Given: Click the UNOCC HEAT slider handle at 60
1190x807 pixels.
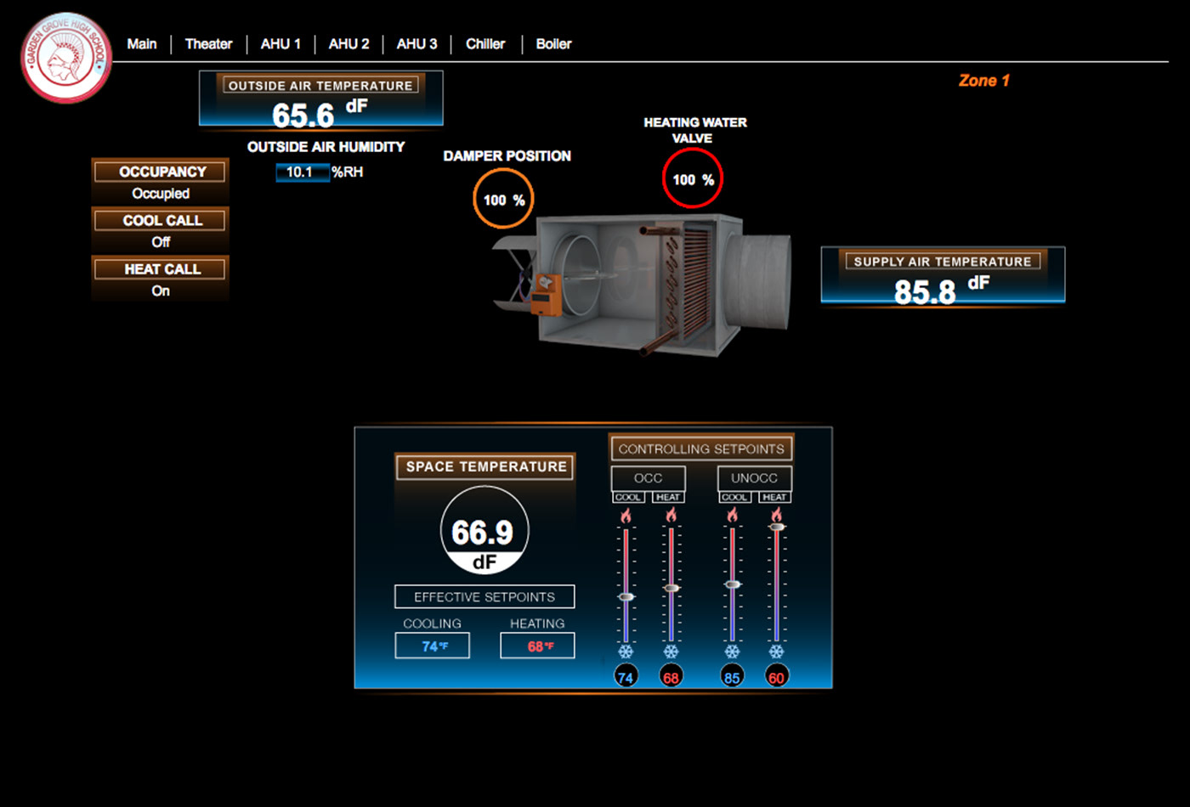Looking at the screenshot, I should click(777, 528).
